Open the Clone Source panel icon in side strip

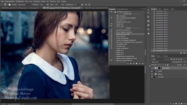click(148, 25)
